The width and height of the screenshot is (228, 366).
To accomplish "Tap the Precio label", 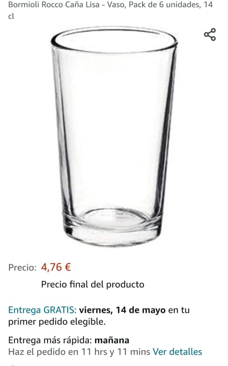I will point(23,268).
